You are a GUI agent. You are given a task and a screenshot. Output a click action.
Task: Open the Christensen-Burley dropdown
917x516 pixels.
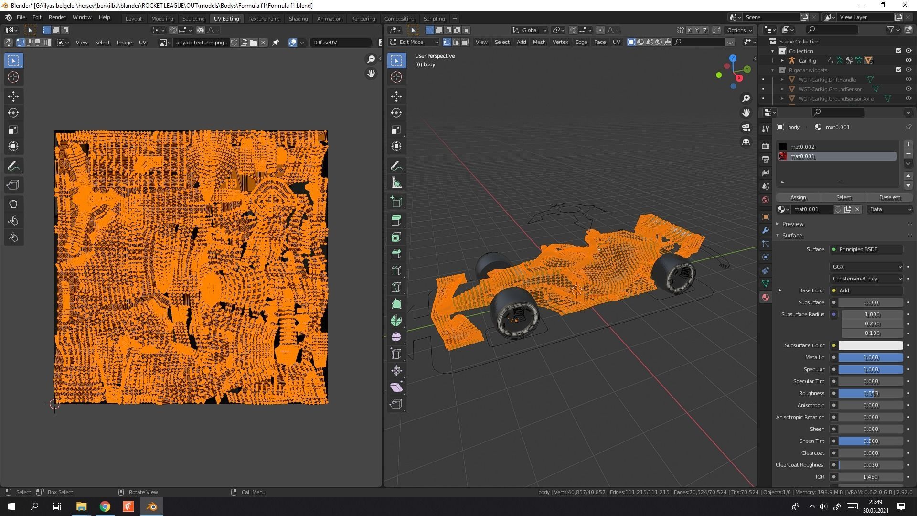tap(866, 279)
